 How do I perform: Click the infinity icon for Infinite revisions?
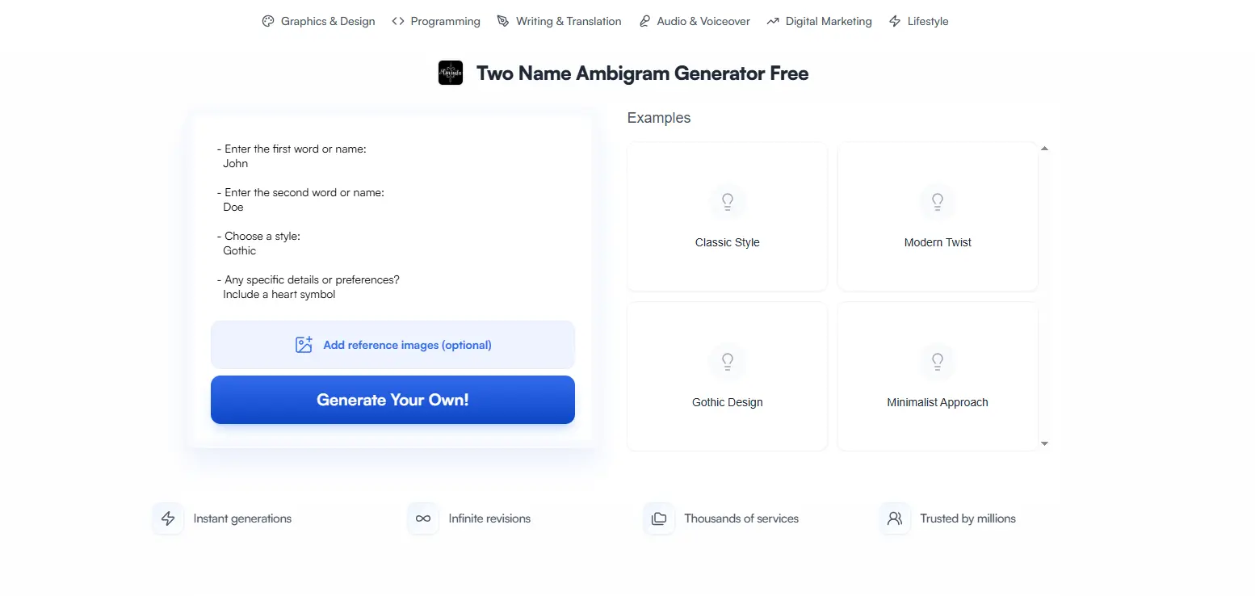[423, 518]
